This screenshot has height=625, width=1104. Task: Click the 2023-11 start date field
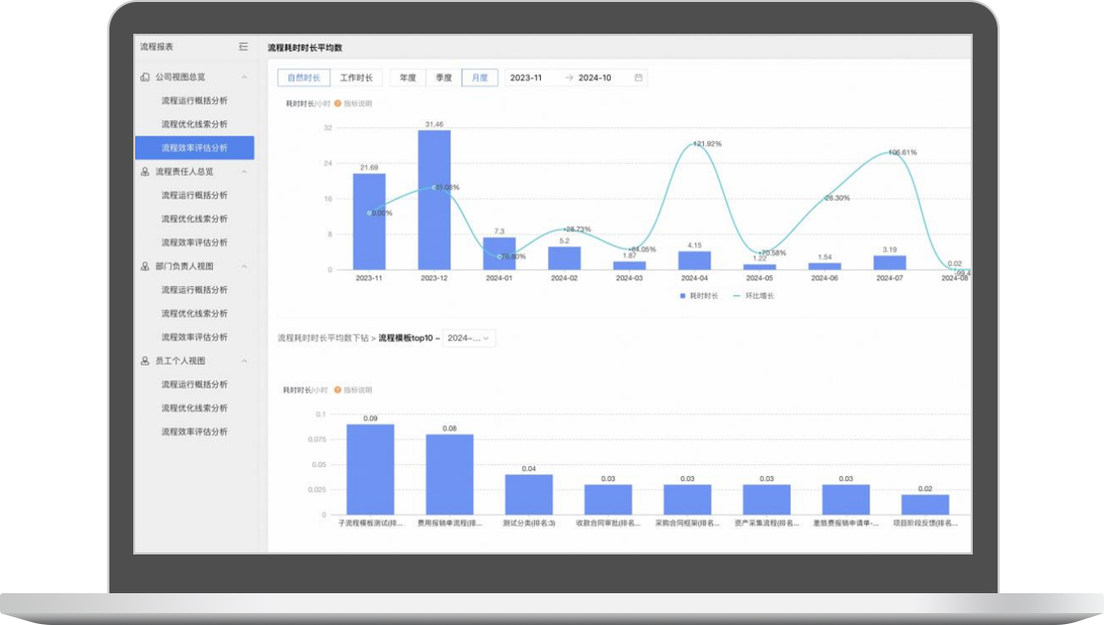[526, 78]
